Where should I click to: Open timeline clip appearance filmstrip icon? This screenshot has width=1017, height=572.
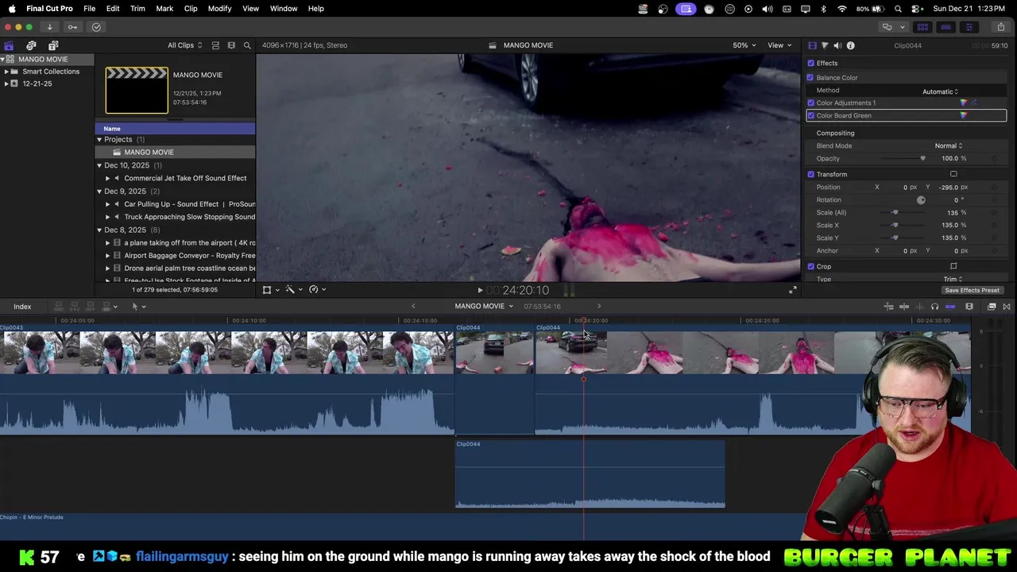969,307
